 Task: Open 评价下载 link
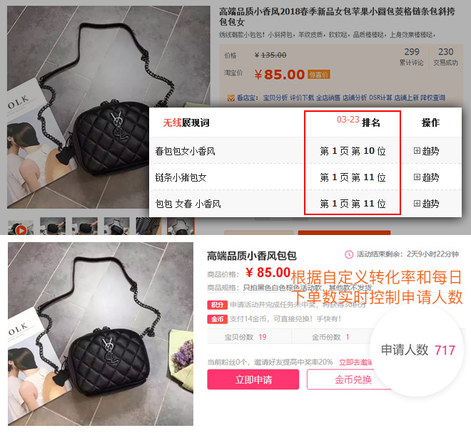tap(302, 98)
